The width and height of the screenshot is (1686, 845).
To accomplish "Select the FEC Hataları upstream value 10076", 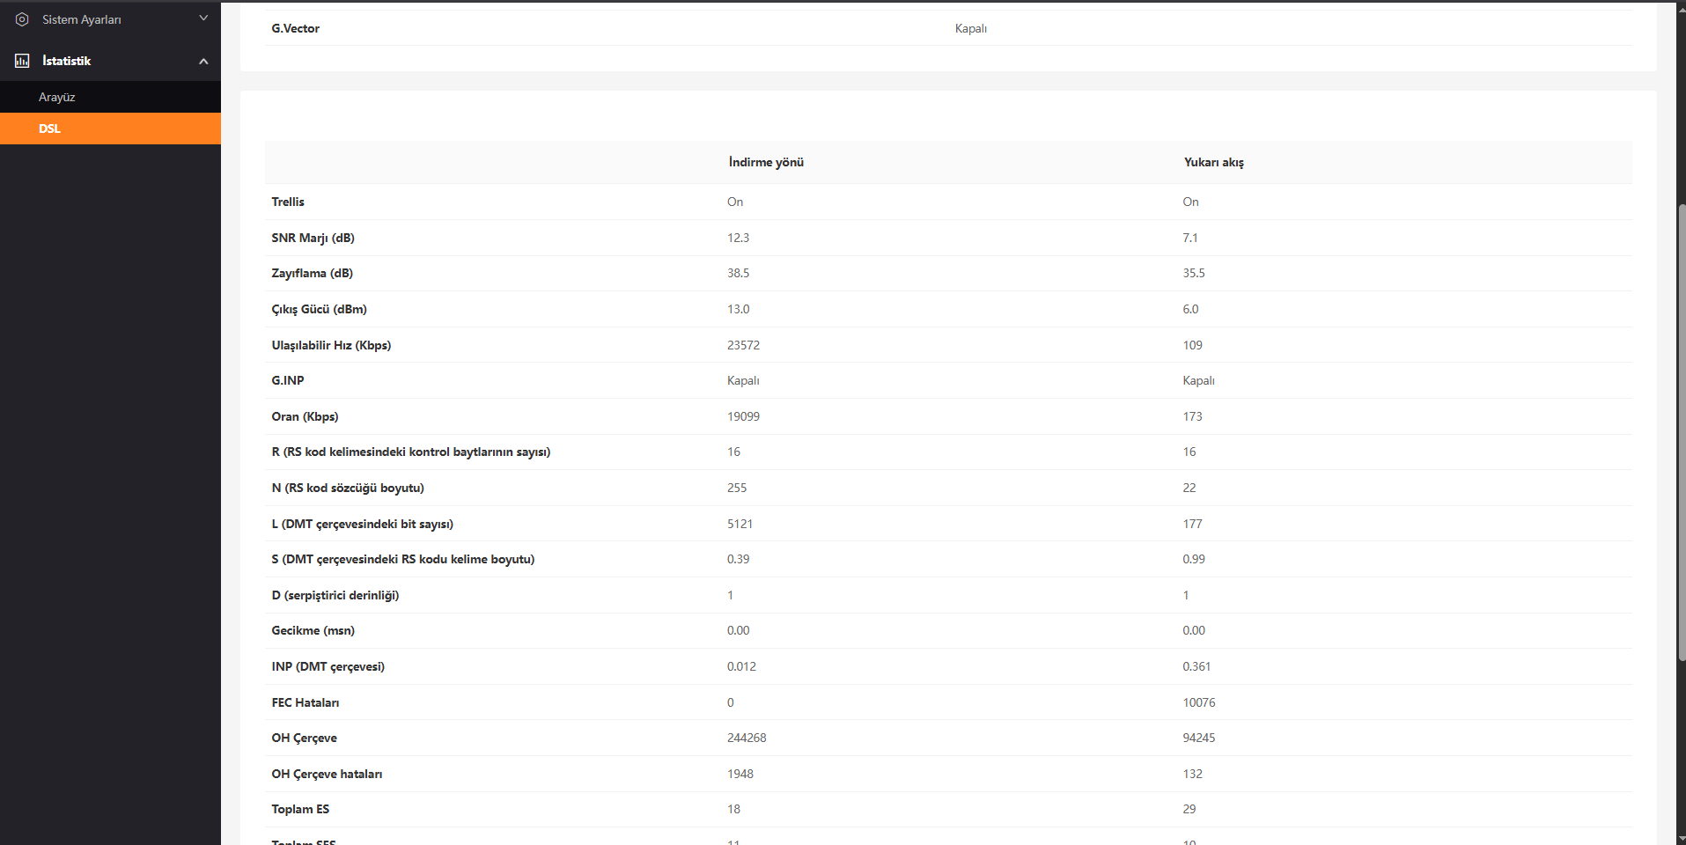I will click(x=1198, y=702).
